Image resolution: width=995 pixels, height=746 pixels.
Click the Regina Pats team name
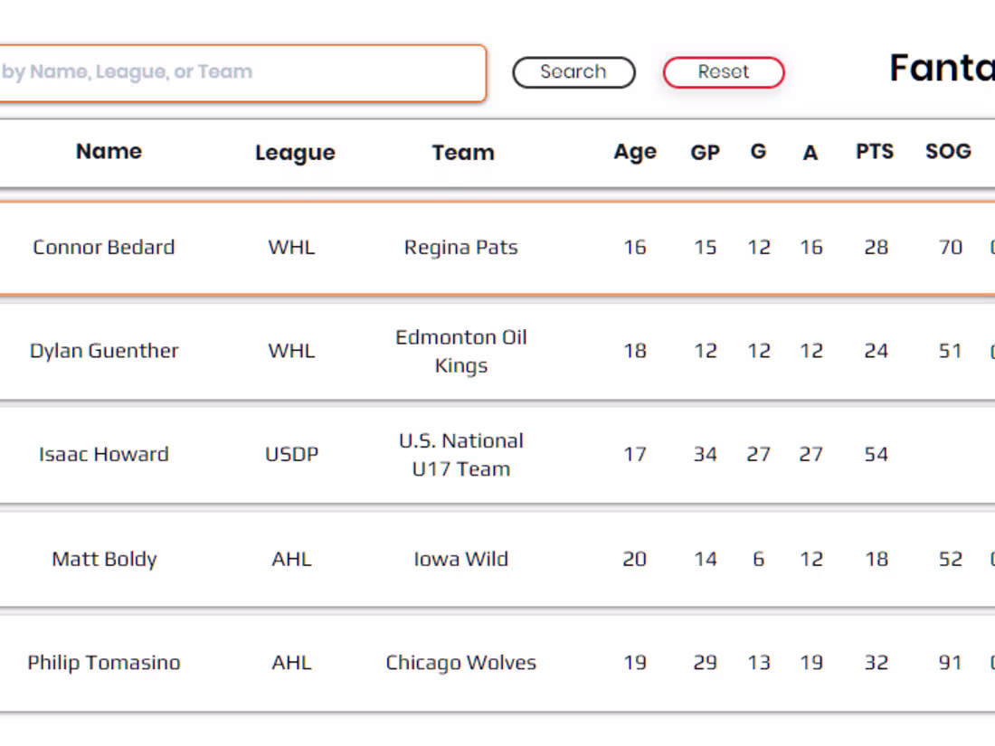pos(460,247)
